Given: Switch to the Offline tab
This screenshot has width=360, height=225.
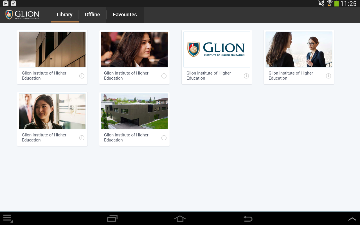Looking at the screenshot, I should 92,15.
